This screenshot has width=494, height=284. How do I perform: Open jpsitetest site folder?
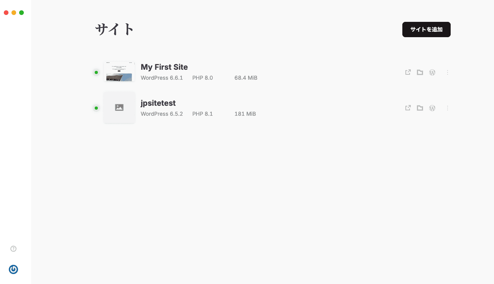click(420, 108)
